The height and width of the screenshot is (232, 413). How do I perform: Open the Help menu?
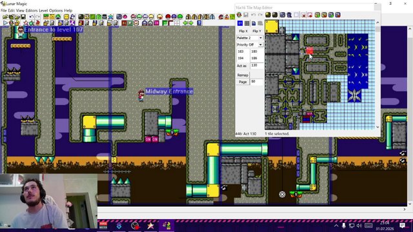68,10
